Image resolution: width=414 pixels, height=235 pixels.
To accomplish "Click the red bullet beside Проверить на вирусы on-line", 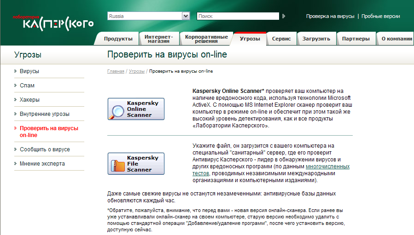I will pyautogui.click(x=15, y=128).
